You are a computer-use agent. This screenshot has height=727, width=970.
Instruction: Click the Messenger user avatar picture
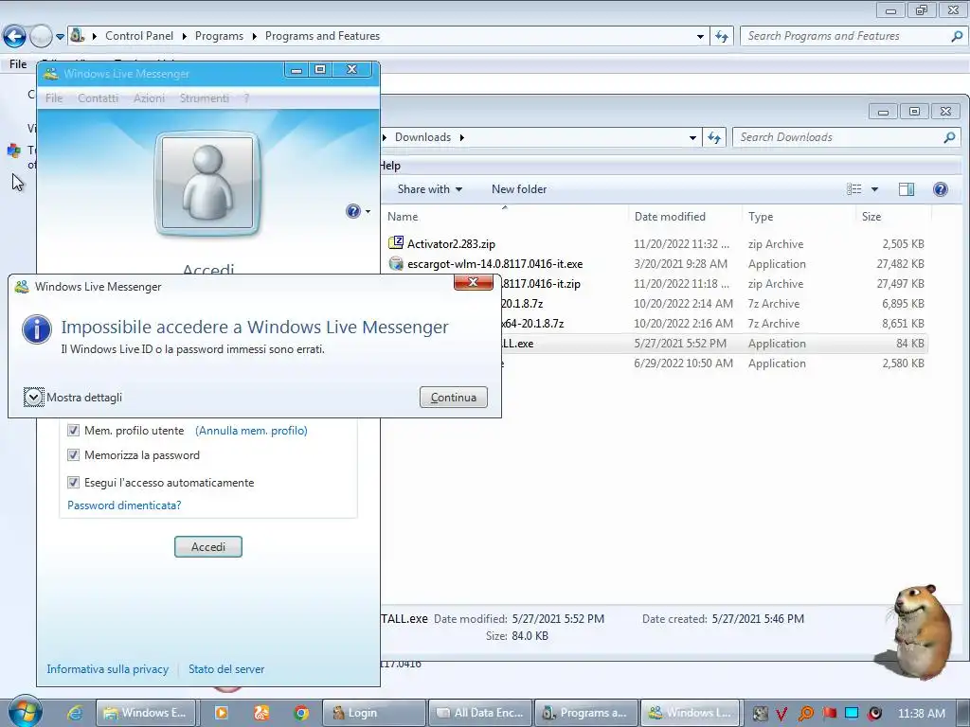coord(207,183)
